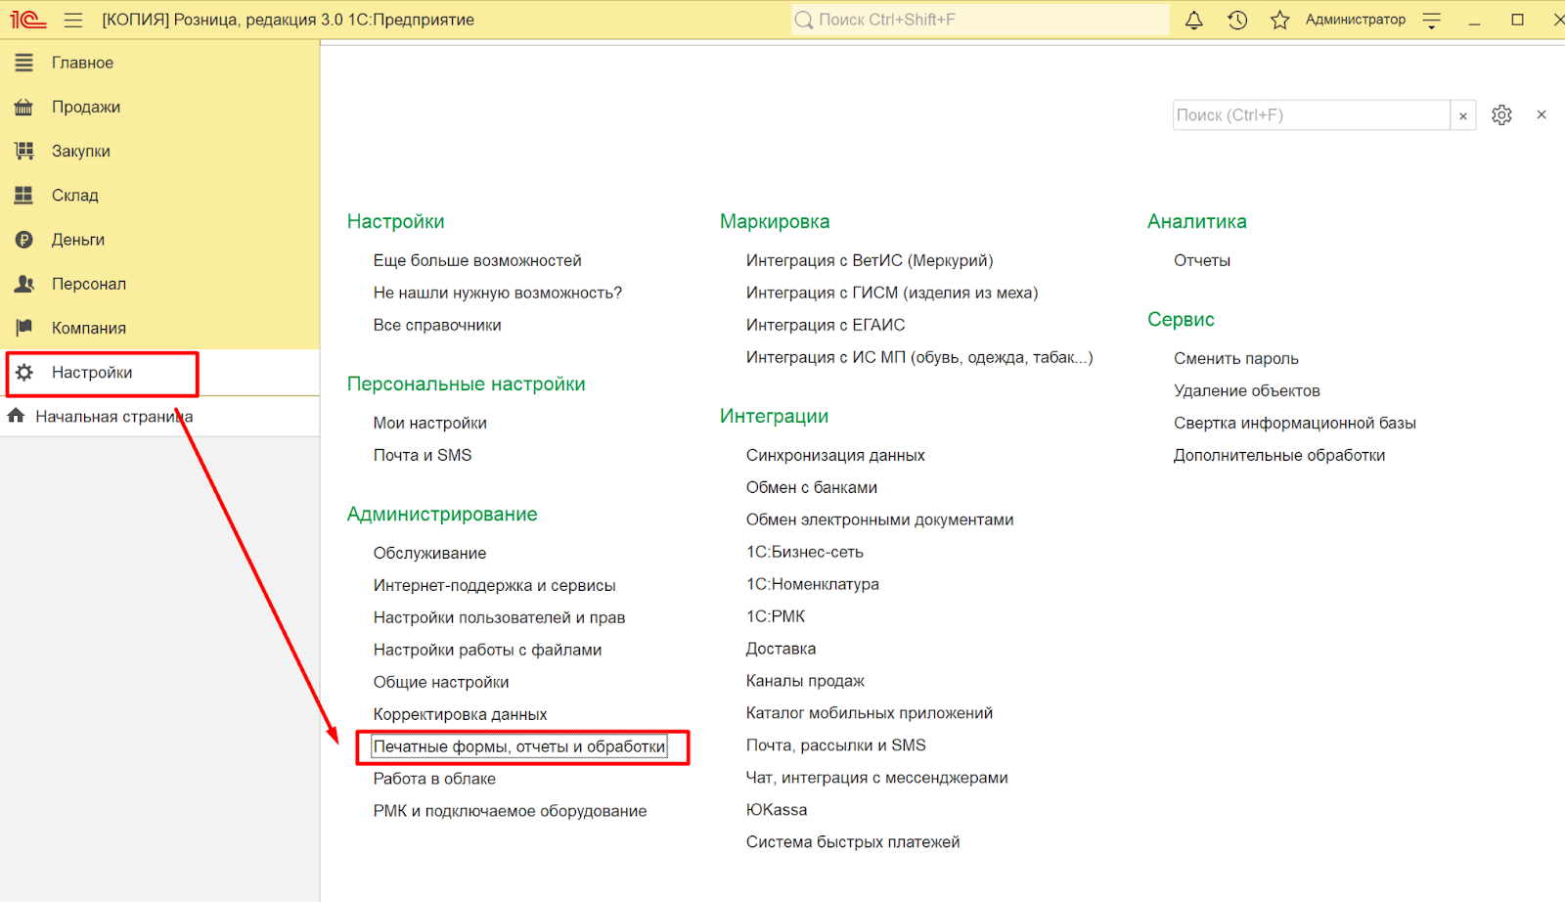
Task: Click the Склад warehouse icon
Action: [24, 195]
